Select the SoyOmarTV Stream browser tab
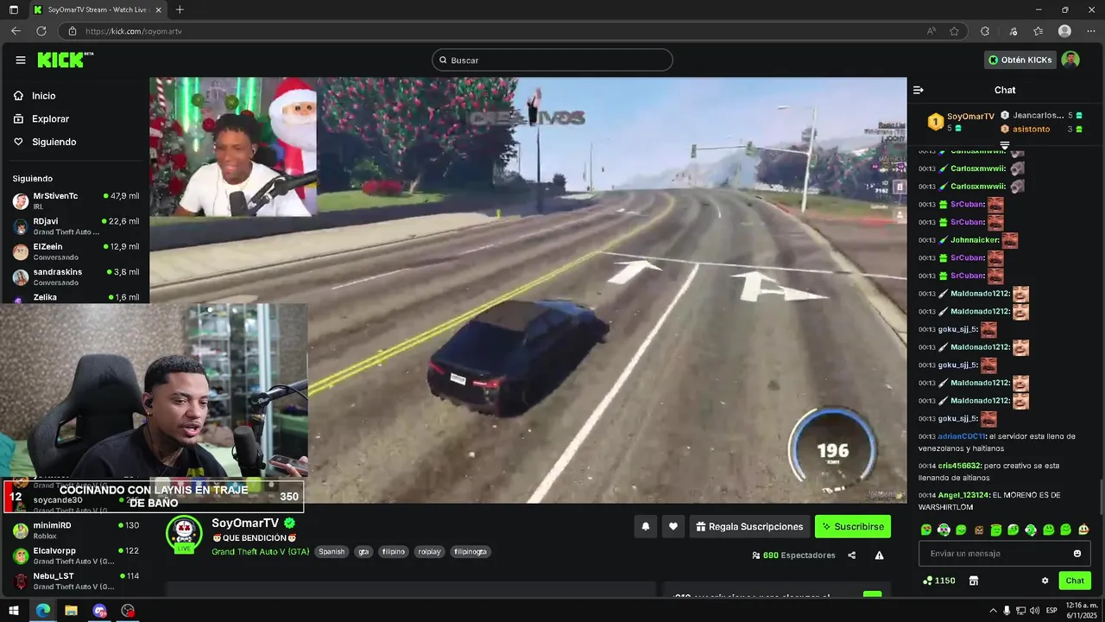Viewport: 1105px width, 622px height. (97, 10)
